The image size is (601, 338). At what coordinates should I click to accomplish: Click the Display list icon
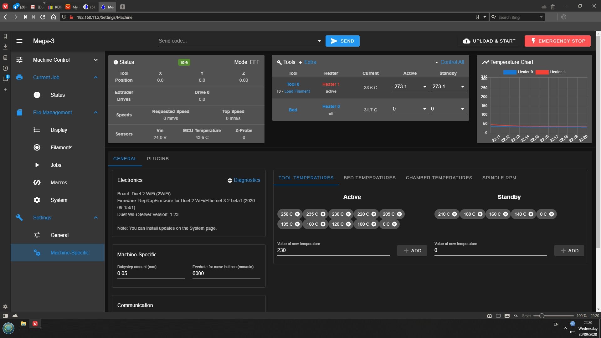pyautogui.click(x=37, y=130)
